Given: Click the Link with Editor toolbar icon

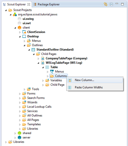Looking at the screenshot, I should (x=106, y=4).
